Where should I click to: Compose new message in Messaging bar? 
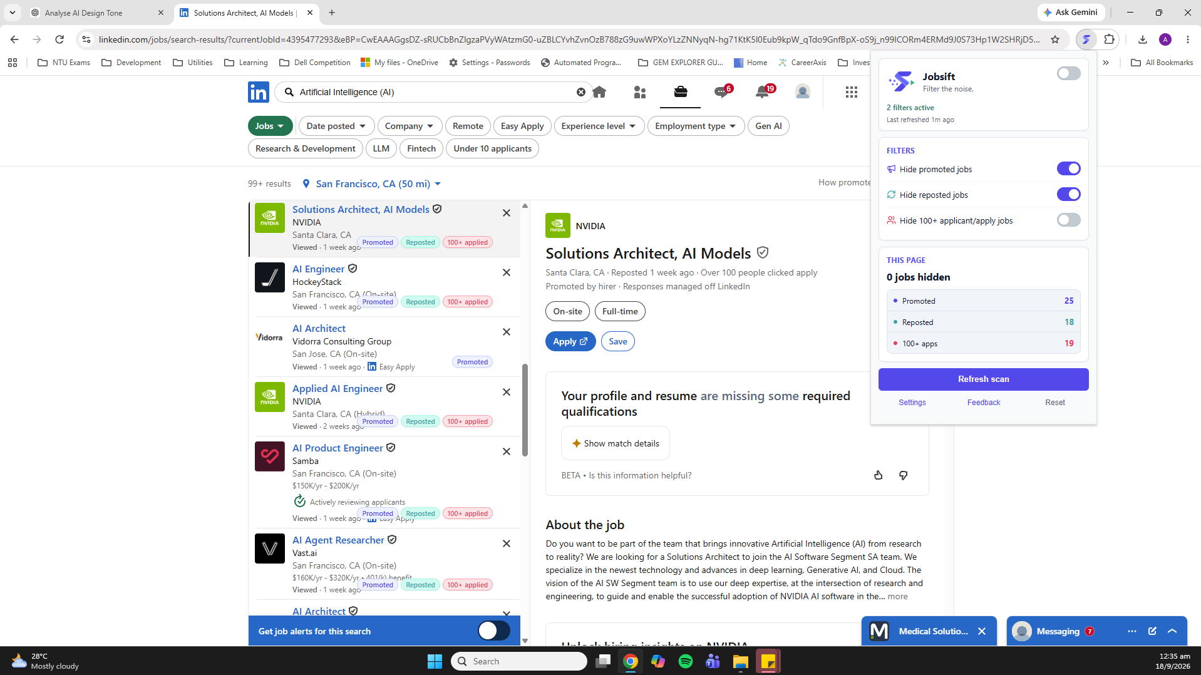tap(1152, 631)
